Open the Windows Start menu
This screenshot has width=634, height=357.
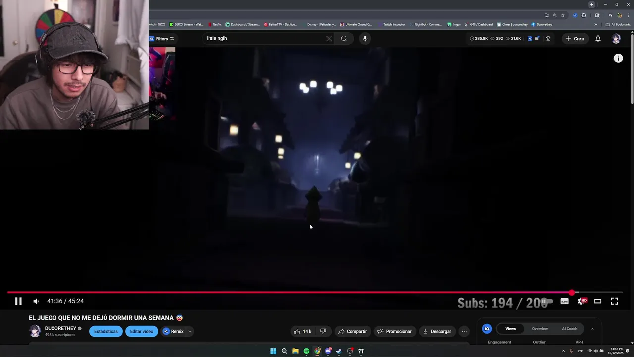click(273, 351)
